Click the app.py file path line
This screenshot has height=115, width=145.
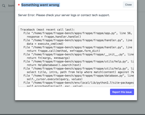pos(78,33)
